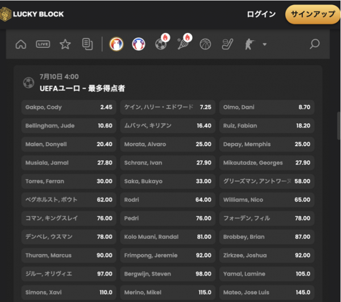
Task: Click the soccer ball icon beside event title
Action: pyautogui.click(x=29, y=82)
